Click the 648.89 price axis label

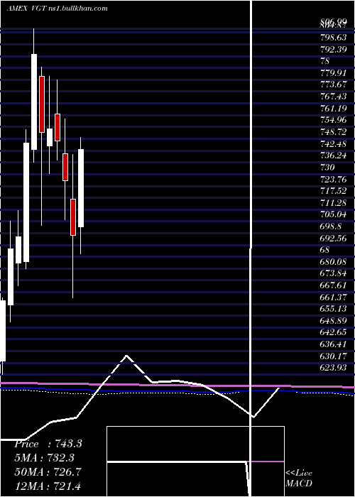(334, 321)
